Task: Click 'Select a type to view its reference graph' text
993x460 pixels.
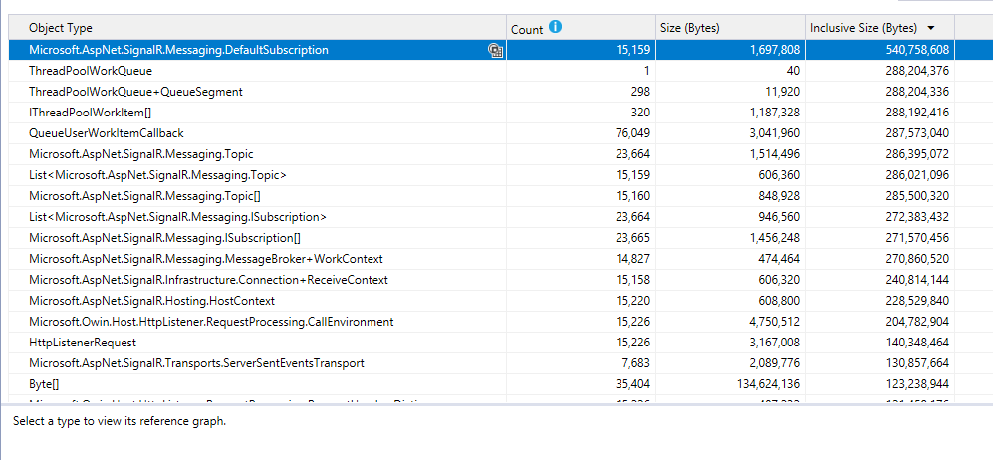Action: click(x=120, y=421)
